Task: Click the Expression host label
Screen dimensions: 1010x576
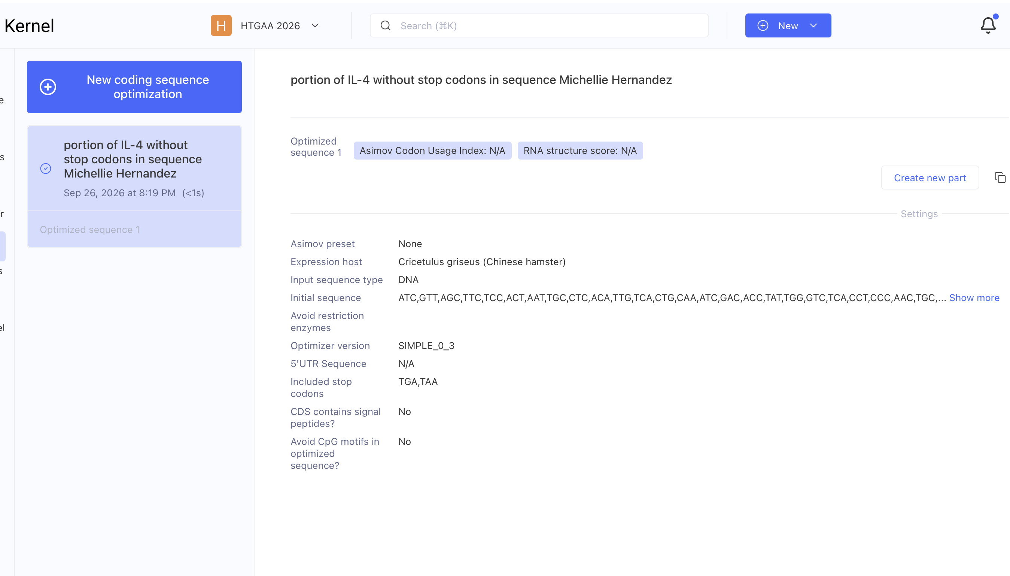Action: point(326,262)
